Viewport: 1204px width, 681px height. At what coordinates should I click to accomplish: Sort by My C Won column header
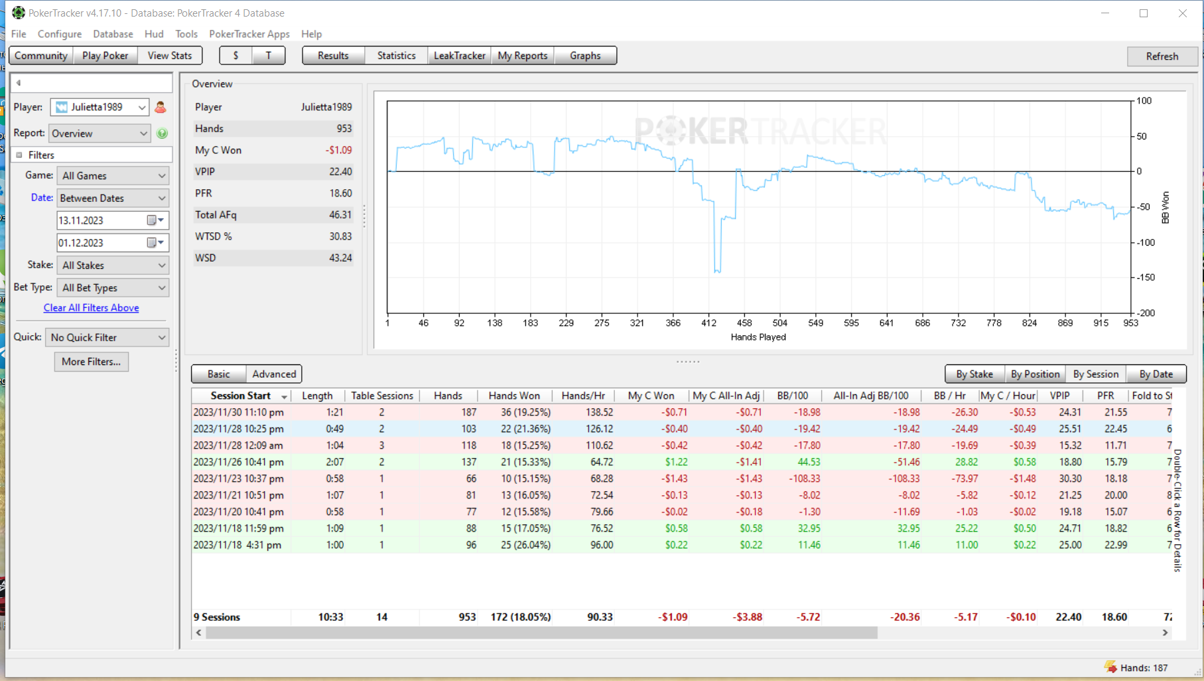point(651,396)
